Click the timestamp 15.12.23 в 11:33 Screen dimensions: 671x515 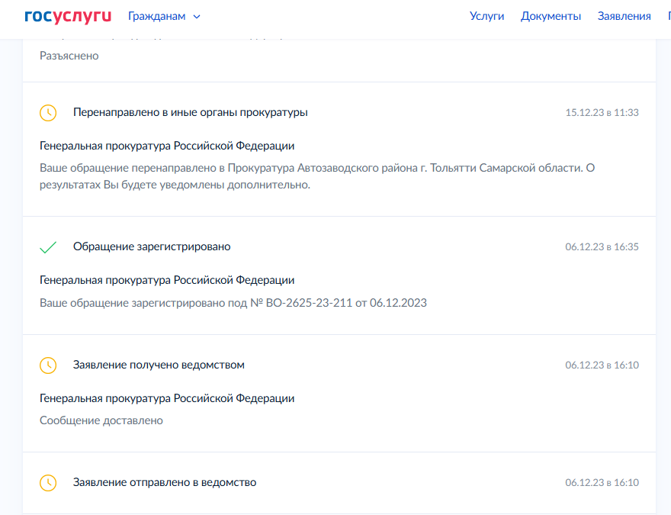pyautogui.click(x=602, y=113)
